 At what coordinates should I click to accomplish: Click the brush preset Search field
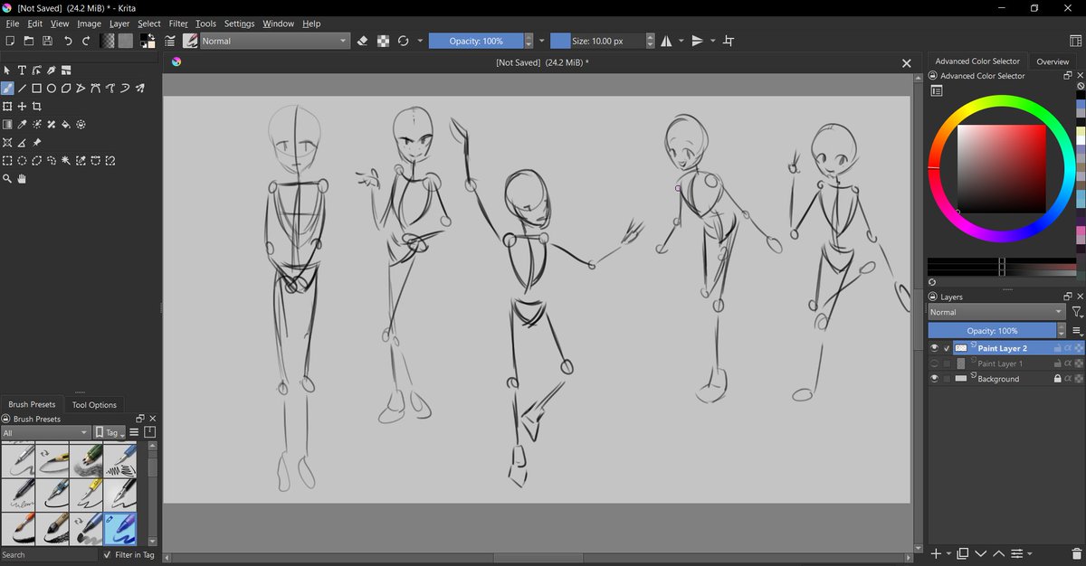coord(49,555)
